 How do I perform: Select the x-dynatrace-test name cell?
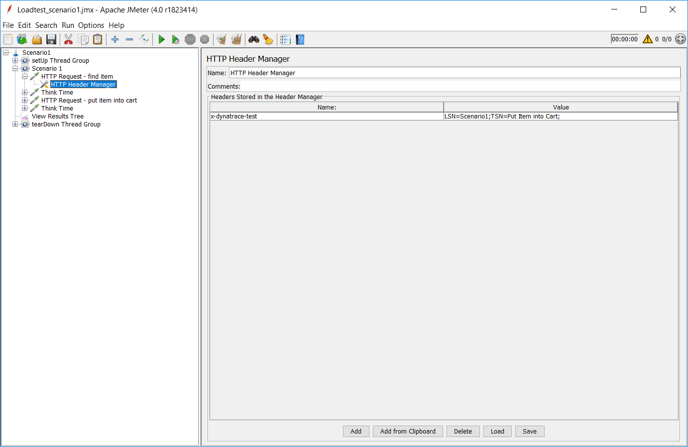click(327, 116)
